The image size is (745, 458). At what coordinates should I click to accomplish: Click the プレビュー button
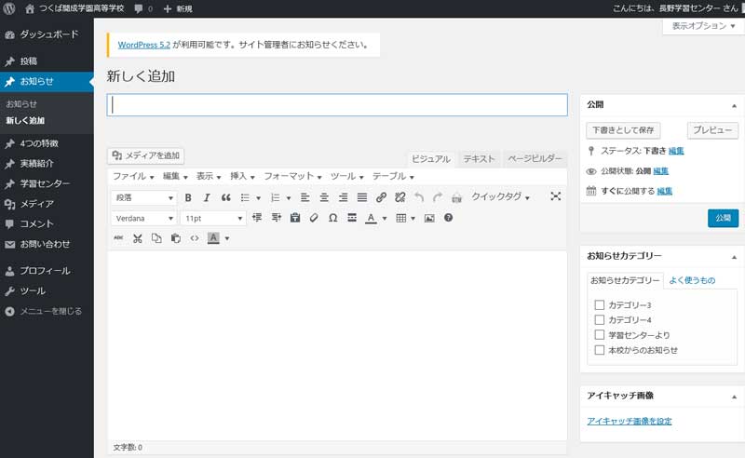coord(712,129)
